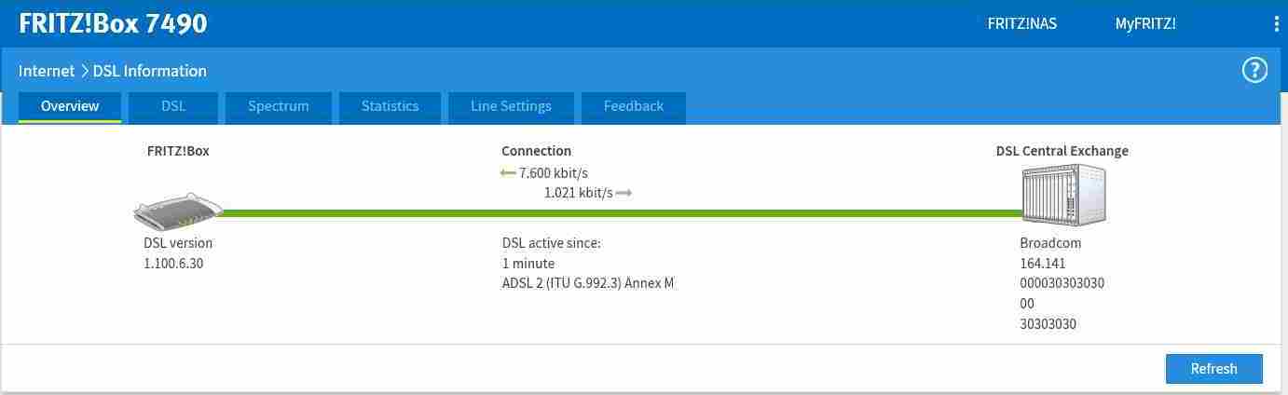Image resolution: width=1288 pixels, height=395 pixels.
Task: Open the Spectrum tab
Action: [279, 106]
